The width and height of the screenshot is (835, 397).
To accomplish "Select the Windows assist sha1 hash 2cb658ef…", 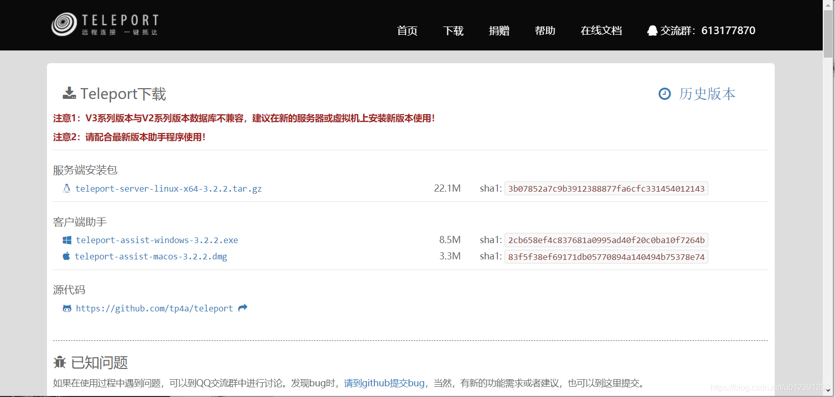I will (606, 240).
